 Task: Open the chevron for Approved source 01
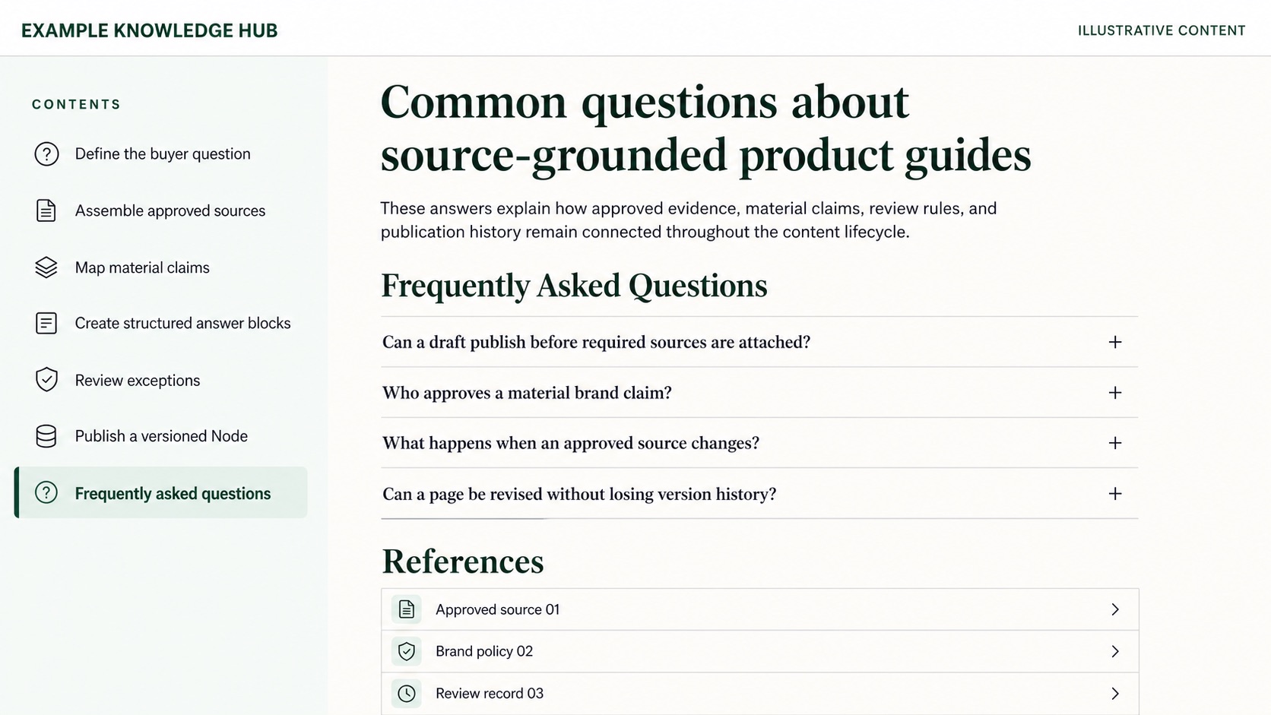point(1115,609)
